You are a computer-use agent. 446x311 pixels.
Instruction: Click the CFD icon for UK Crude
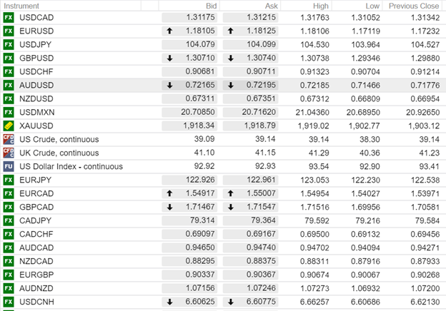pos(9,153)
